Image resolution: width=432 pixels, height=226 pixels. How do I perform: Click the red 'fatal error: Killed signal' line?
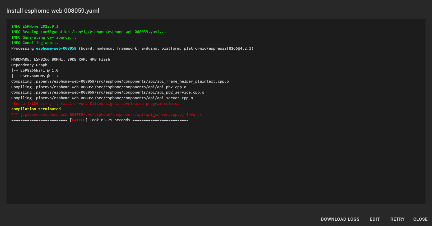[95, 104]
